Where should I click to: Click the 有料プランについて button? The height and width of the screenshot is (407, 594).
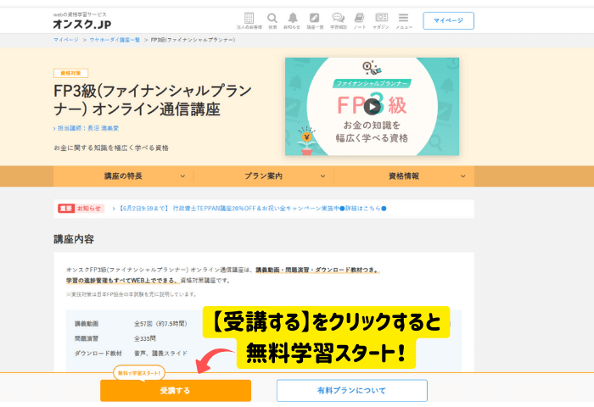tap(352, 390)
